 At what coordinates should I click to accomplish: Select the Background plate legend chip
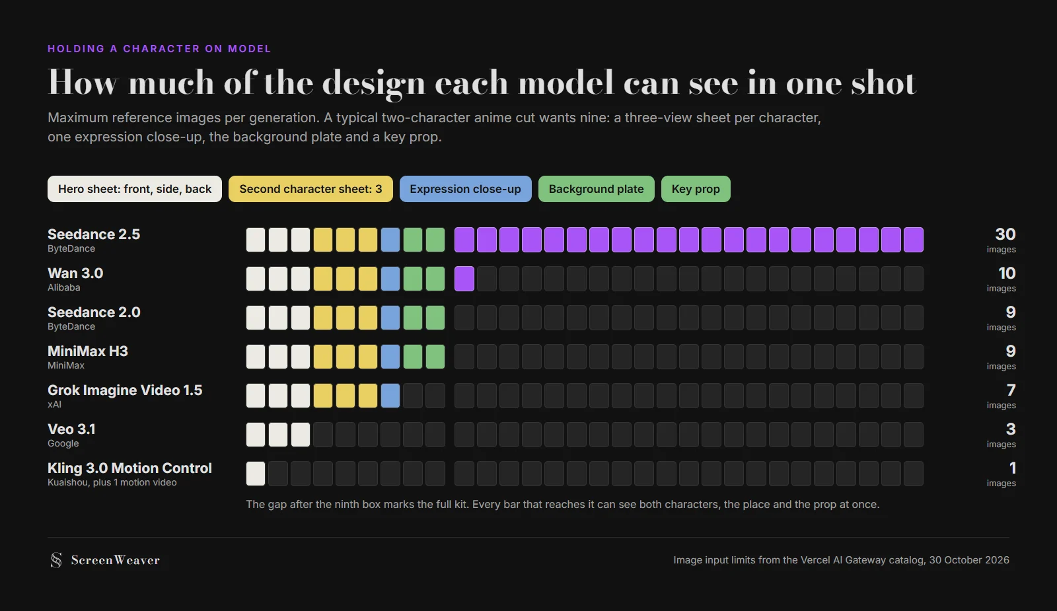(596, 189)
